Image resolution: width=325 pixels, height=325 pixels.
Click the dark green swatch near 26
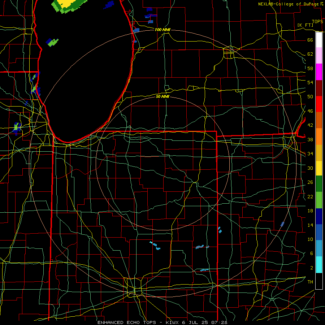pos(319,184)
